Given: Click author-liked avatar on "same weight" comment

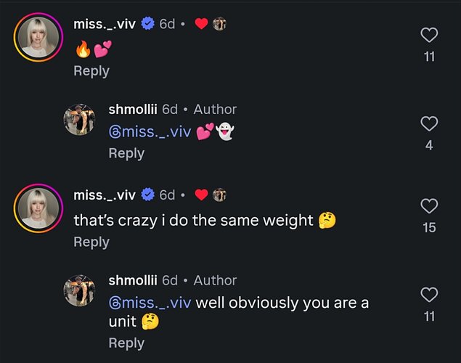Looking at the screenshot, I should tap(219, 195).
